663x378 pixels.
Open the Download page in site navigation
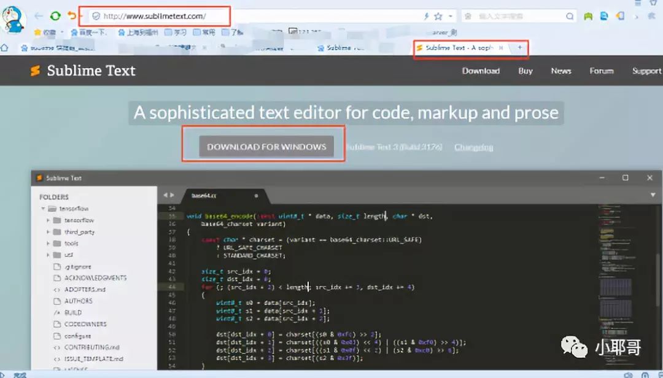[481, 71]
